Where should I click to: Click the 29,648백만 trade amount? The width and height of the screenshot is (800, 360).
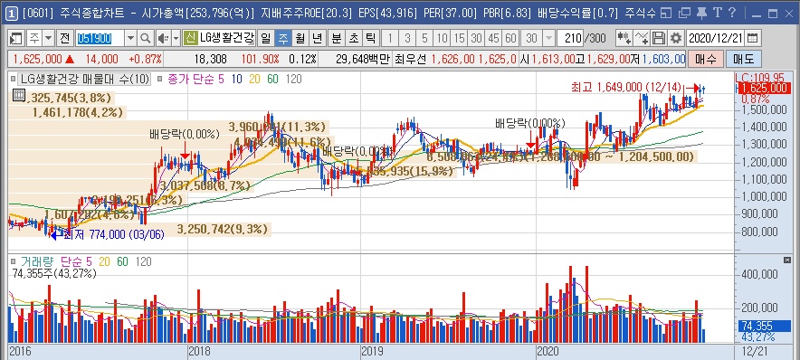(x=363, y=59)
